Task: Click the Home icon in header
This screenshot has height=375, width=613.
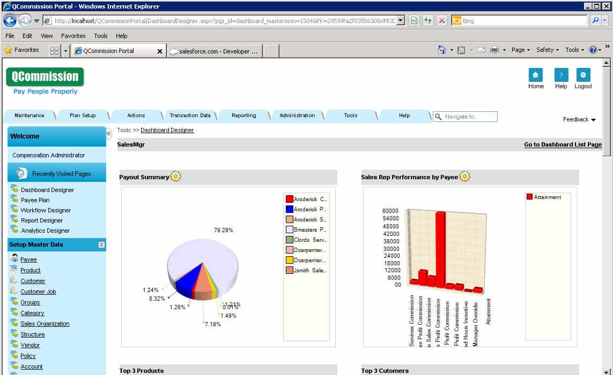Action: tap(535, 75)
